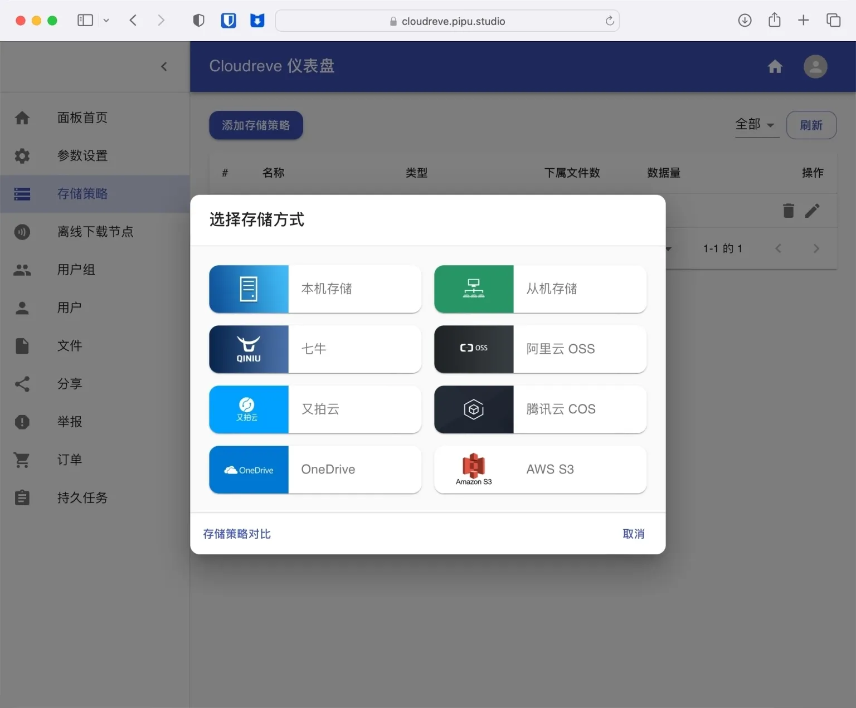Image resolution: width=856 pixels, height=708 pixels.
Task: Click the 下属文件数 column header
Action: coord(572,173)
